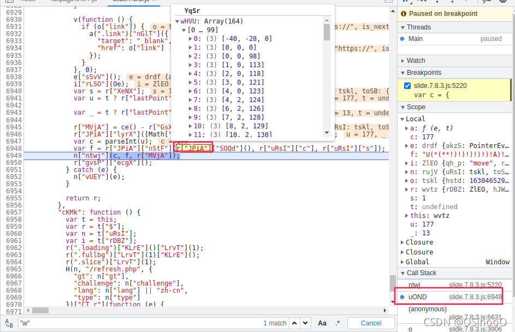Expand variable 'o: tskl' in Local scope
The image size is (515, 332).
coord(407,181)
